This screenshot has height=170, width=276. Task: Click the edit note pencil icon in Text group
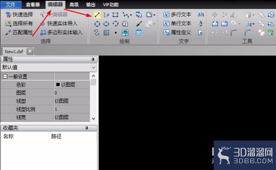click(201, 33)
